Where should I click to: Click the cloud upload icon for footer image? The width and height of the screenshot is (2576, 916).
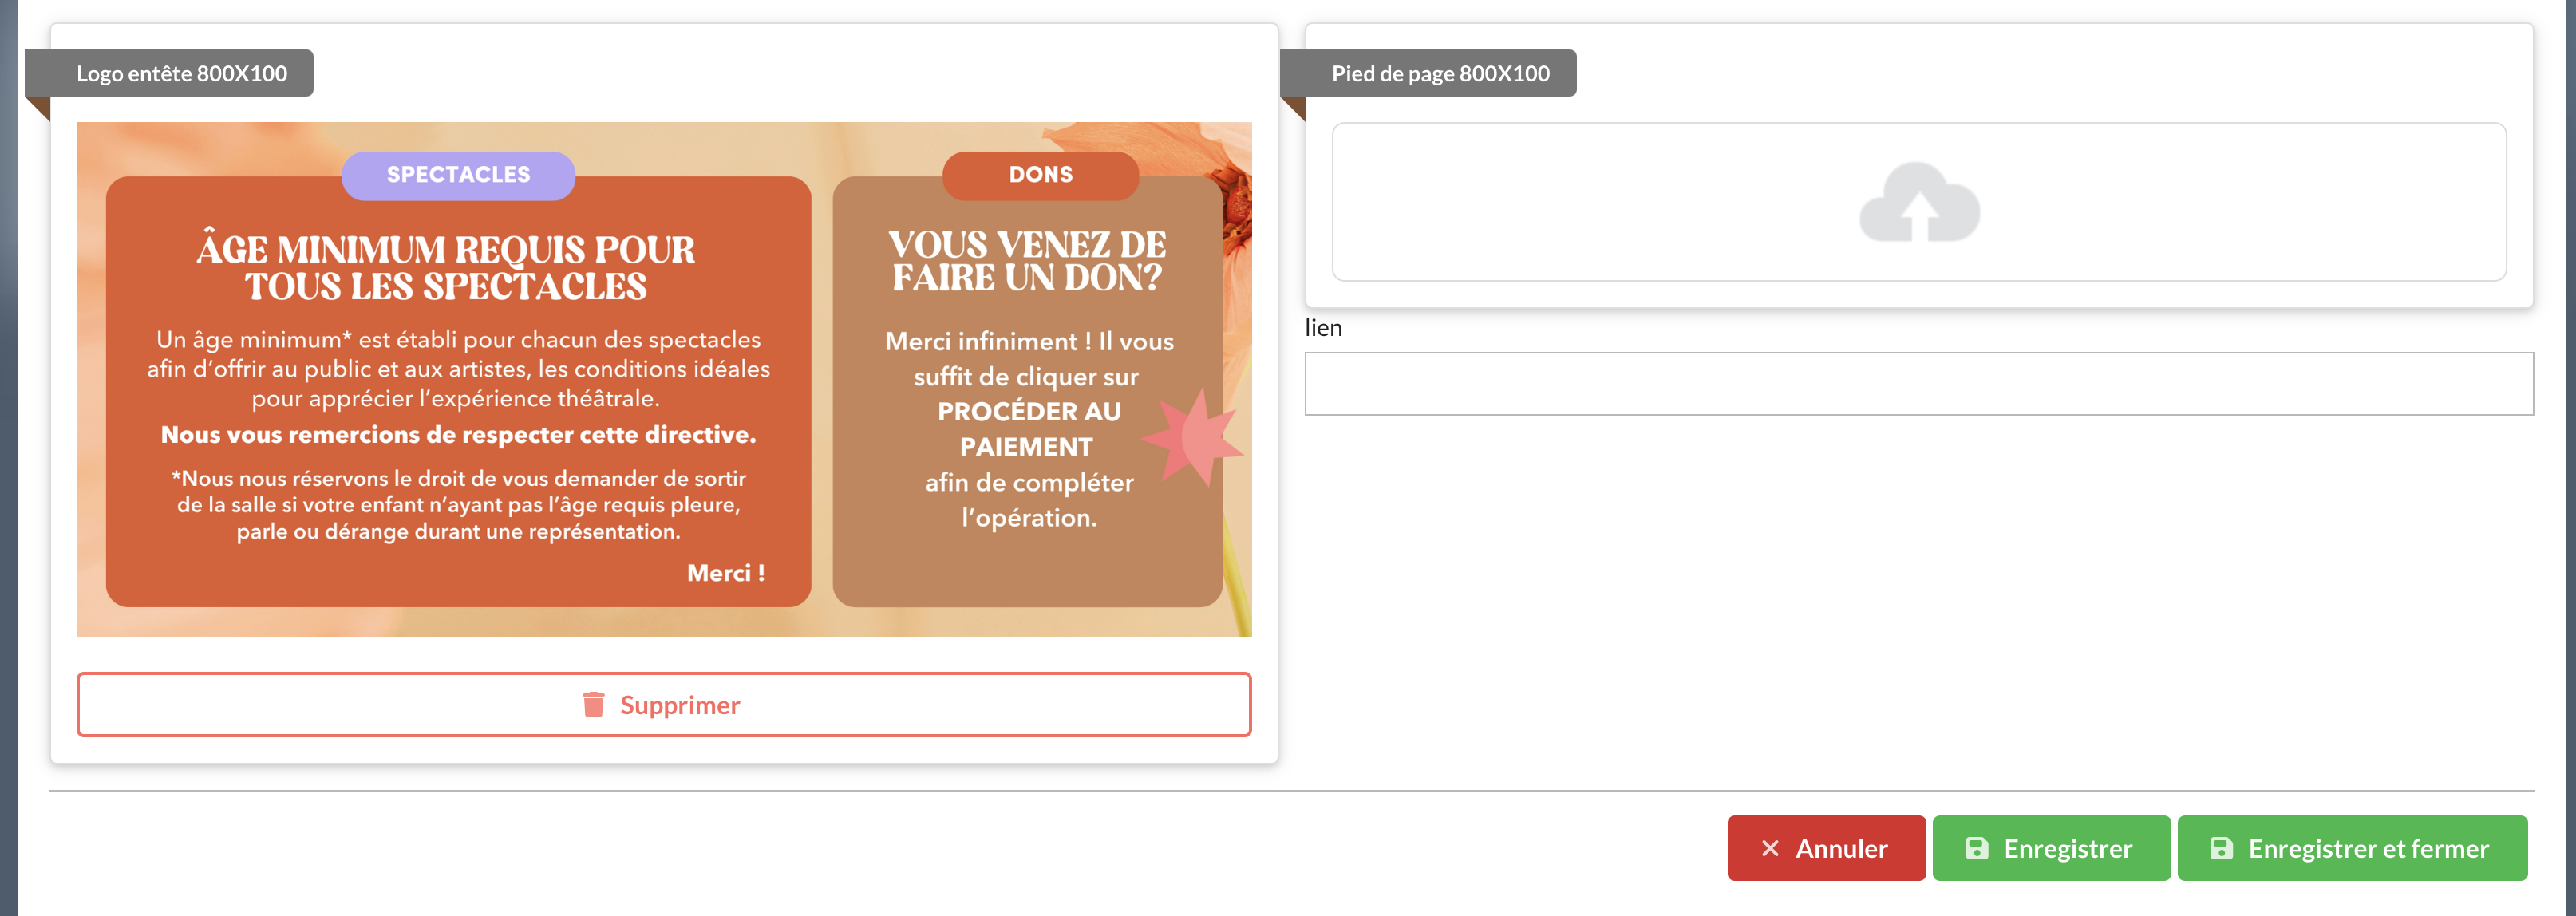pyautogui.click(x=1919, y=202)
